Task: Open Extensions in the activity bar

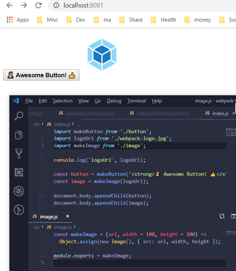Action: click(19, 172)
